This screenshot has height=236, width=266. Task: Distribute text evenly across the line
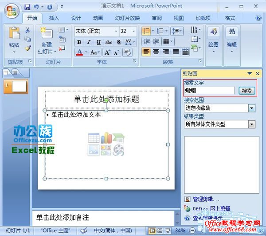[185, 52]
